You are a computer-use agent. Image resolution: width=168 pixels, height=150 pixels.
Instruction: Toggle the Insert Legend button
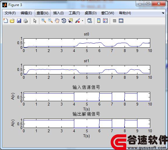coord(105,21)
